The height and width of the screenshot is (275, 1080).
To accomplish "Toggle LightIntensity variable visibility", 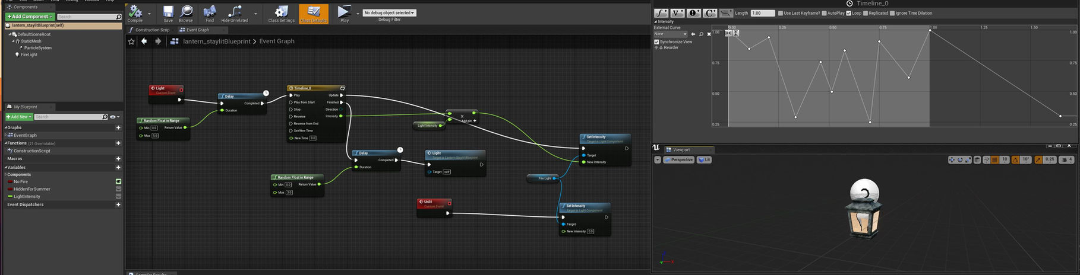I will coord(118,196).
